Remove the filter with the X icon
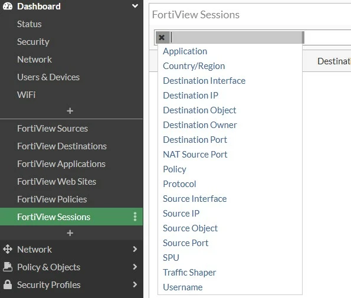351x298 pixels. 162,37
